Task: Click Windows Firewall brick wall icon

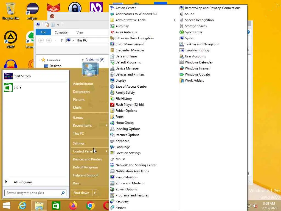Action: [182, 68]
